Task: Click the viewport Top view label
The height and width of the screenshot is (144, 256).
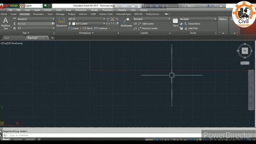Action: tap(5, 43)
